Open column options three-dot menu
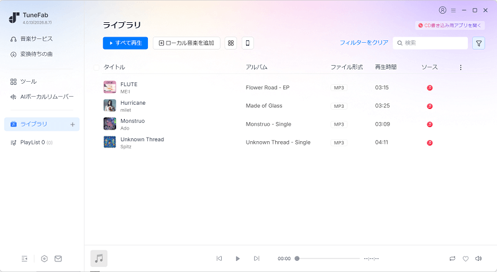The image size is (497, 272). pyautogui.click(x=460, y=68)
